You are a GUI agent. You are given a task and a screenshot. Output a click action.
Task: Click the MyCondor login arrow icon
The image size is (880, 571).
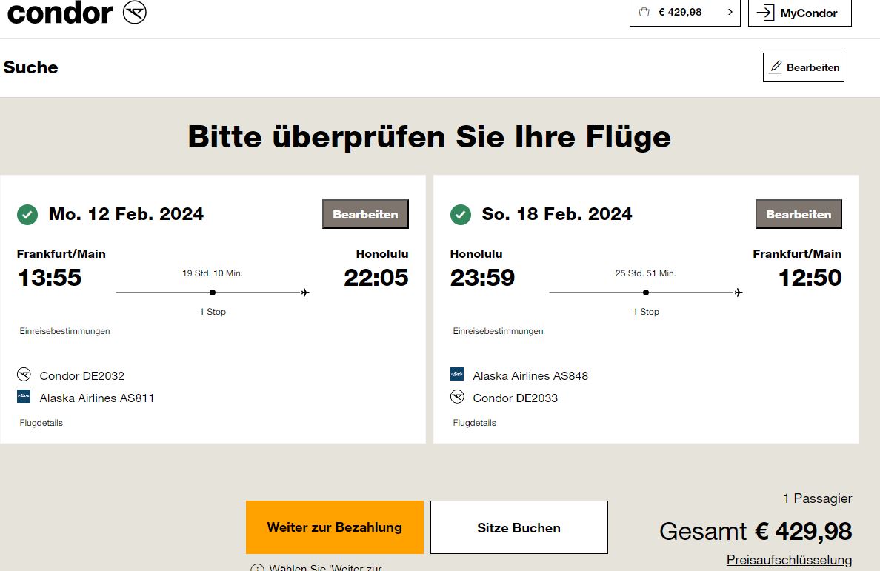pyautogui.click(x=765, y=13)
